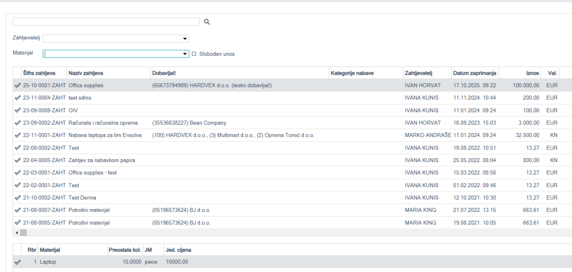Click checkmark icon for 22-04-0005-ZAHT request
This screenshot has width=572, height=272.
[x=18, y=160]
